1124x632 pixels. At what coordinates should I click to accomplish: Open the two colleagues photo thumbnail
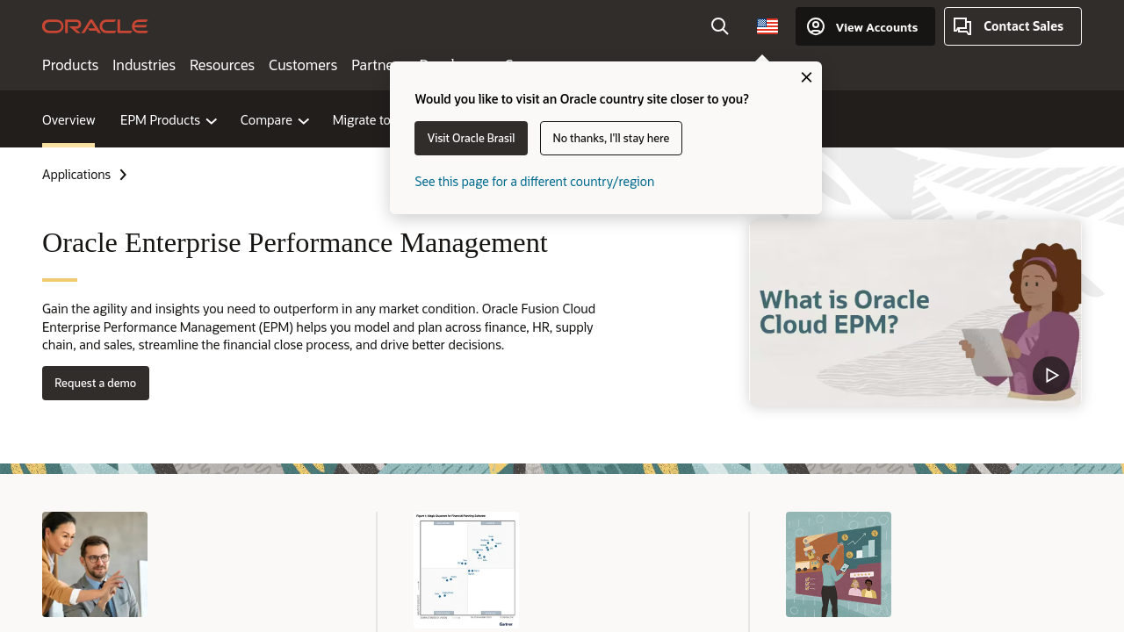point(95,564)
